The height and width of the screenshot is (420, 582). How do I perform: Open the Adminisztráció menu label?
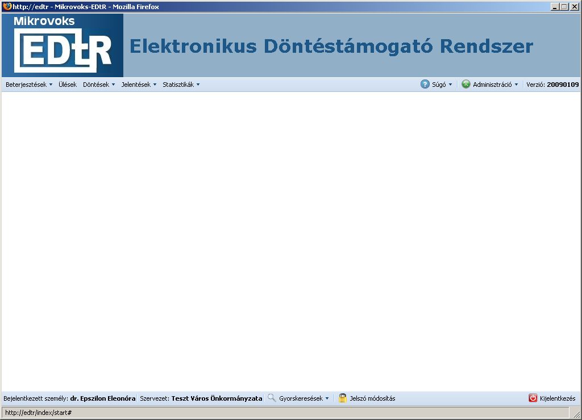(x=492, y=85)
